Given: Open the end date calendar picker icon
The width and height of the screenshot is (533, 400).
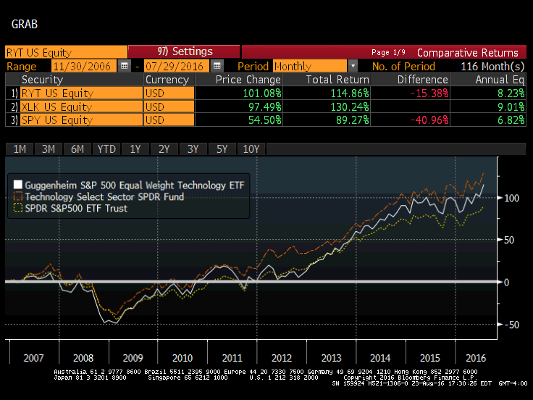Looking at the screenshot, I should click(x=217, y=66).
